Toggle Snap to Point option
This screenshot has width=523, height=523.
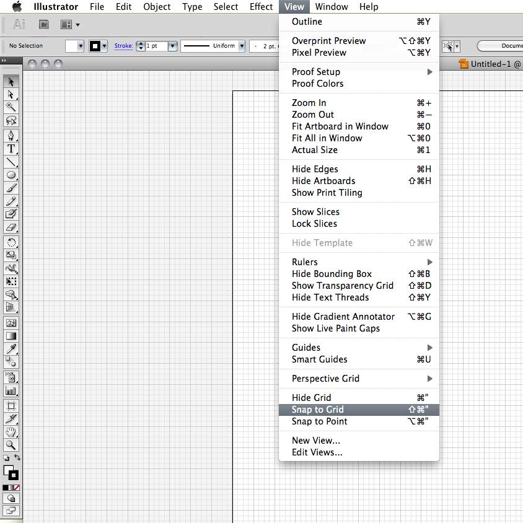pos(359,421)
